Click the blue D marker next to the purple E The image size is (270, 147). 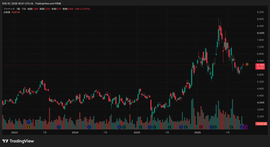click(242, 127)
